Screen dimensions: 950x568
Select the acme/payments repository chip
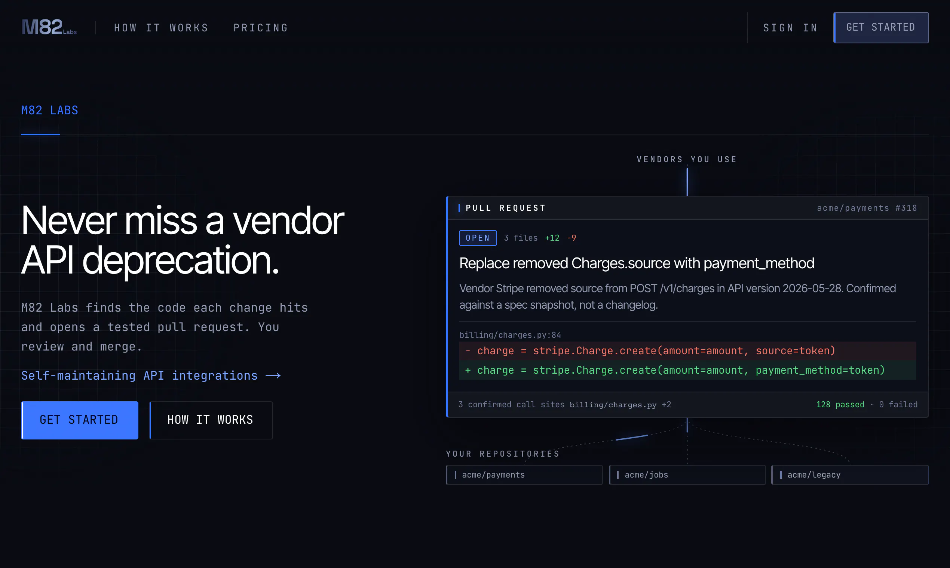[x=524, y=475]
